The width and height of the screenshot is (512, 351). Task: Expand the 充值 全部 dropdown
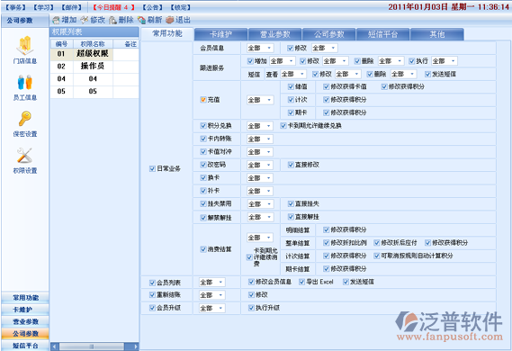tap(259, 100)
